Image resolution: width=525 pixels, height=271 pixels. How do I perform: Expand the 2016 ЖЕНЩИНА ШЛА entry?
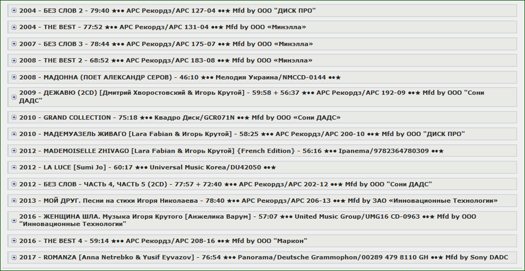14,221
